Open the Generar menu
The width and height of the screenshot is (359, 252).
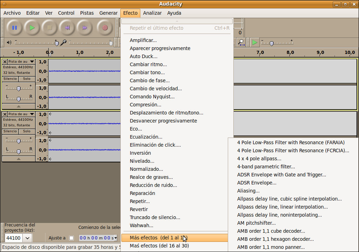108,13
